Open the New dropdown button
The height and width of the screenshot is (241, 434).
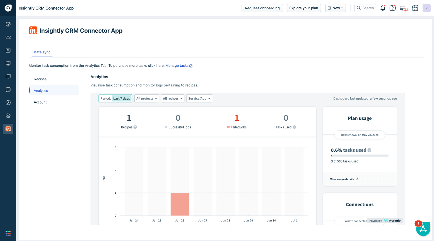[x=335, y=8]
